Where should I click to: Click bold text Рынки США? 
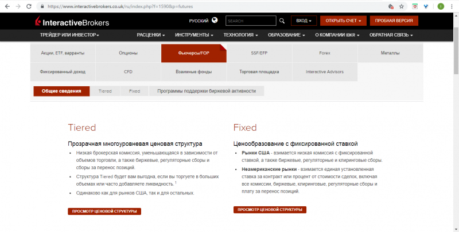point(255,153)
